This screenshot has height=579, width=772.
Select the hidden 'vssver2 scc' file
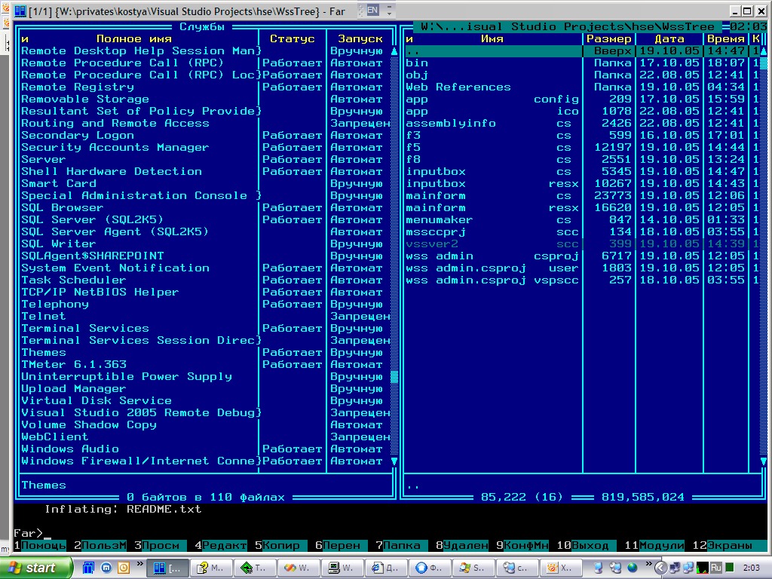click(583, 244)
